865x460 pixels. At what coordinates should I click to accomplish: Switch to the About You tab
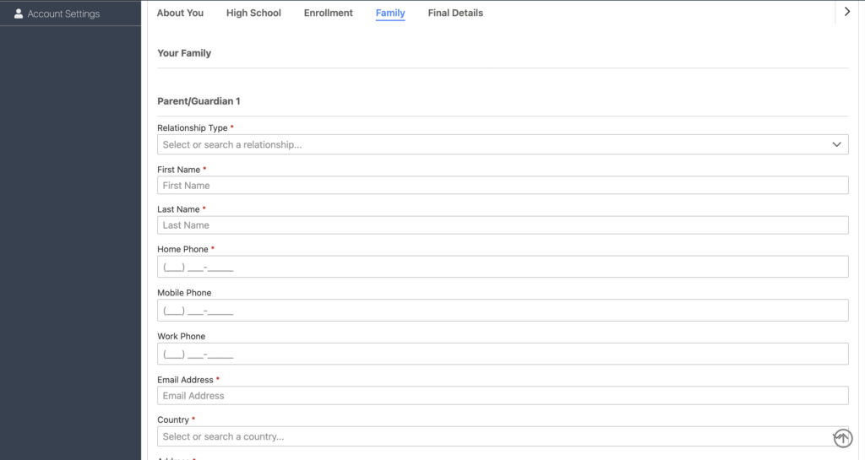click(x=180, y=14)
